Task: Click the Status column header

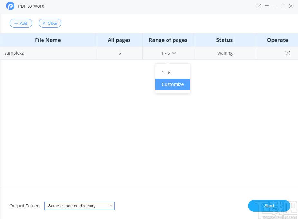Action: (x=225, y=40)
